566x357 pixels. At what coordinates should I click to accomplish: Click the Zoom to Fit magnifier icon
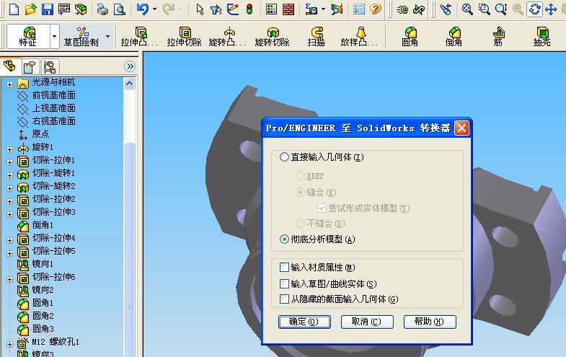pos(467,9)
